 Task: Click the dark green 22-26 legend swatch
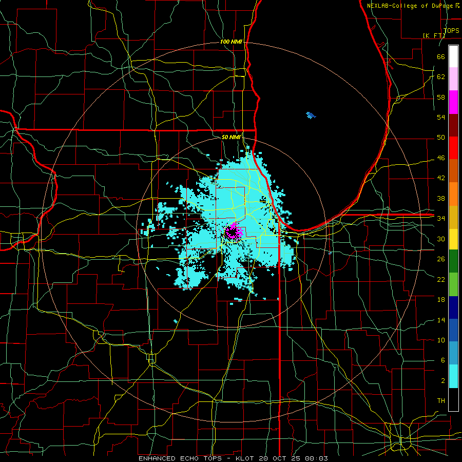(453, 261)
